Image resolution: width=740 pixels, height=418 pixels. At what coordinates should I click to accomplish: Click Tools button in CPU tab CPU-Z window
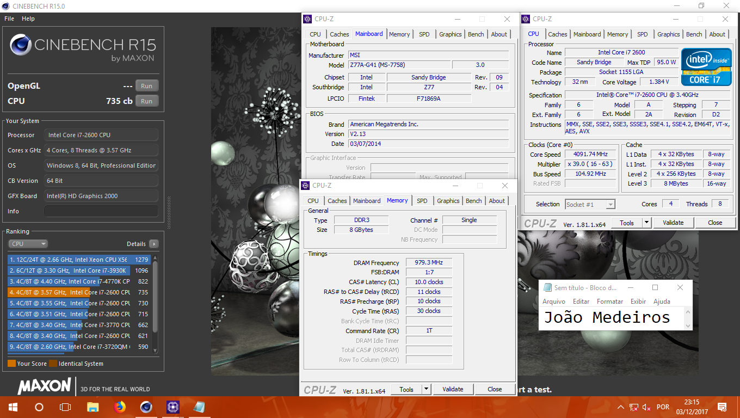[x=627, y=223]
